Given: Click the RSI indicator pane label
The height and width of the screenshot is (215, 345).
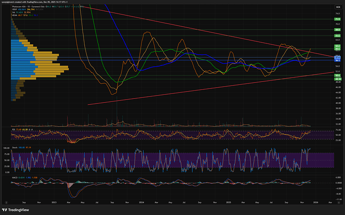Looking at the screenshot, I should [14, 129].
